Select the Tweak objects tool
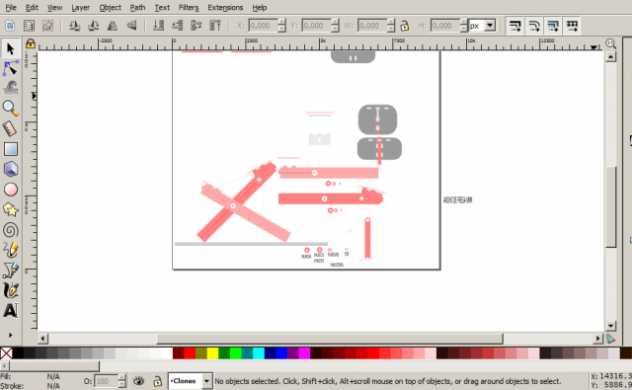Image resolution: width=632 pixels, height=390 pixels. click(x=11, y=88)
